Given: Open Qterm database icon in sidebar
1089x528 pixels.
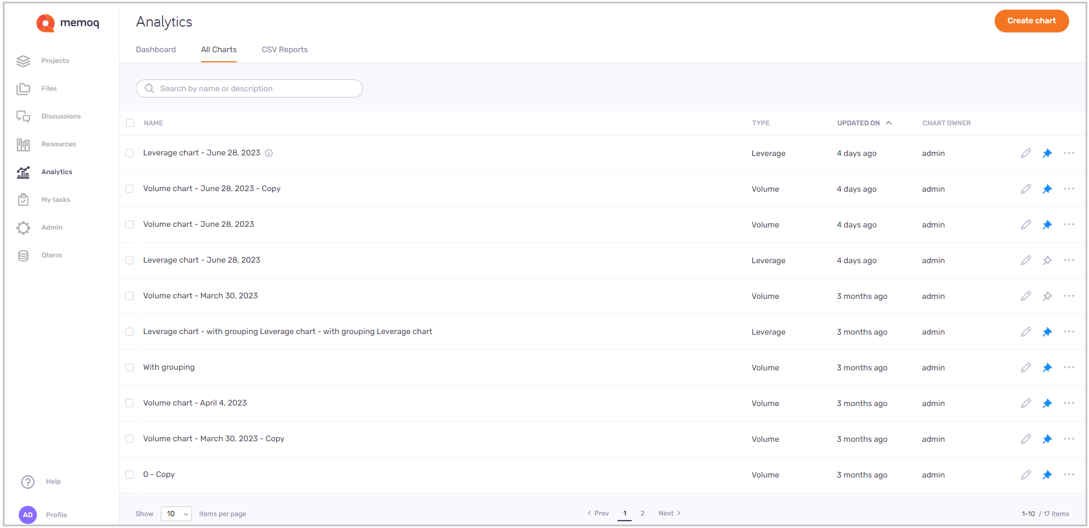Looking at the screenshot, I should tap(23, 256).
